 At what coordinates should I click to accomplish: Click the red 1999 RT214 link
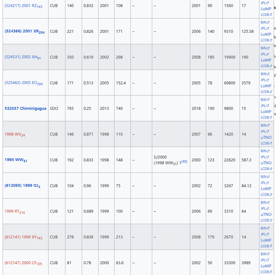point(15,212)
